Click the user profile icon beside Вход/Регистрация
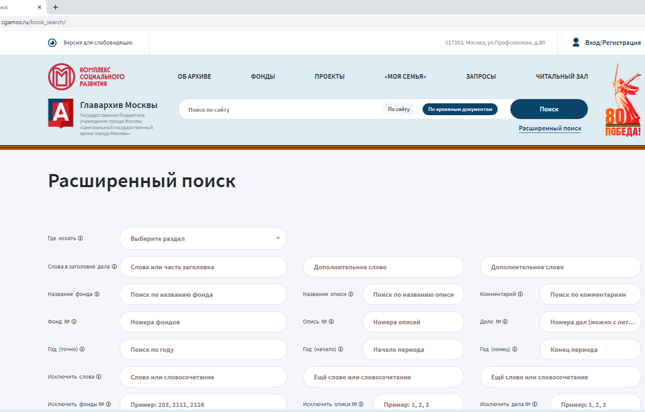645x412 pixels. pos(576,42)
